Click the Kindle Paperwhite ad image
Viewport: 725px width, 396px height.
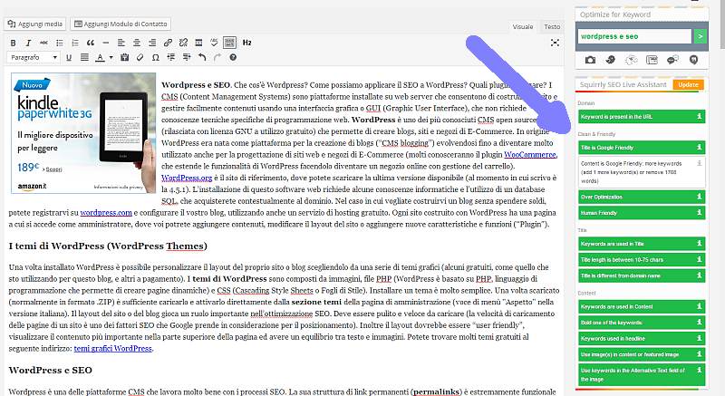pyautogui.click(x=83, y=132)
